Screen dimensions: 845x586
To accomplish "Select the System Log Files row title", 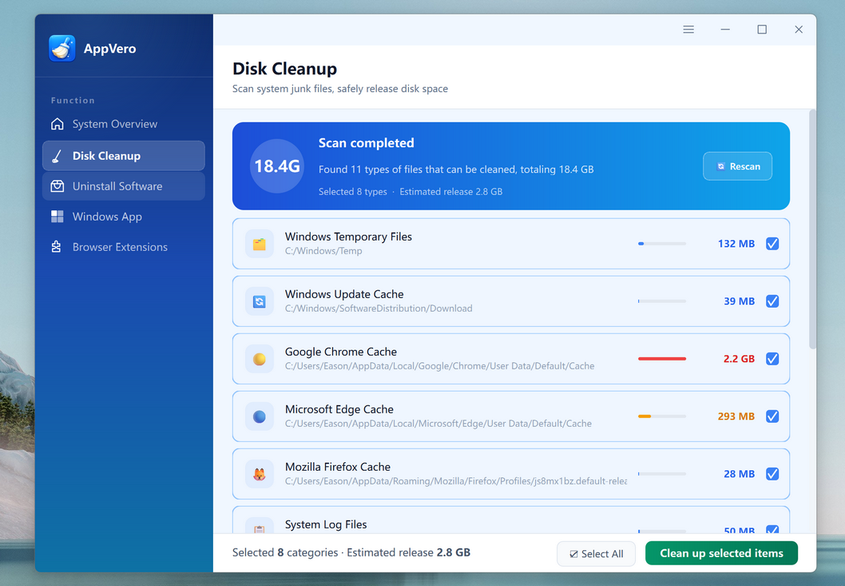I will pos(326,524).
